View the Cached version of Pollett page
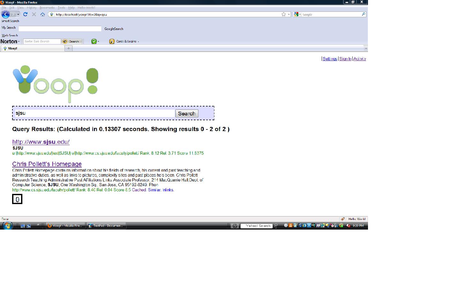The width and height of the screenshot is (460, 287). tap(139, 190)
